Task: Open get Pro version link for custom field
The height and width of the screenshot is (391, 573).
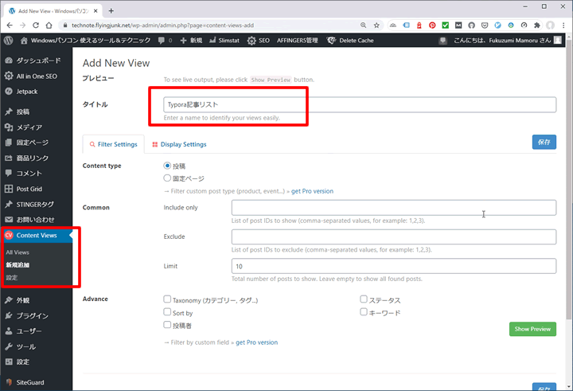Action: click(x=256, y=342)
